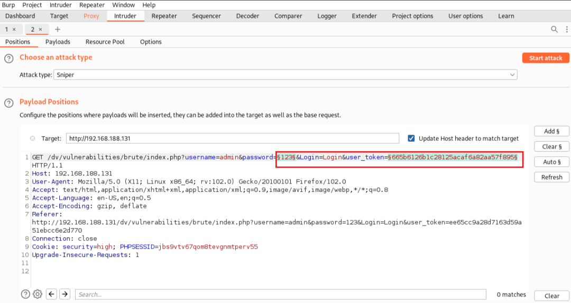The width and height of the screenshot is (571, 303).
Task: Switch to the Repeater tool tab
Action: 164,16
